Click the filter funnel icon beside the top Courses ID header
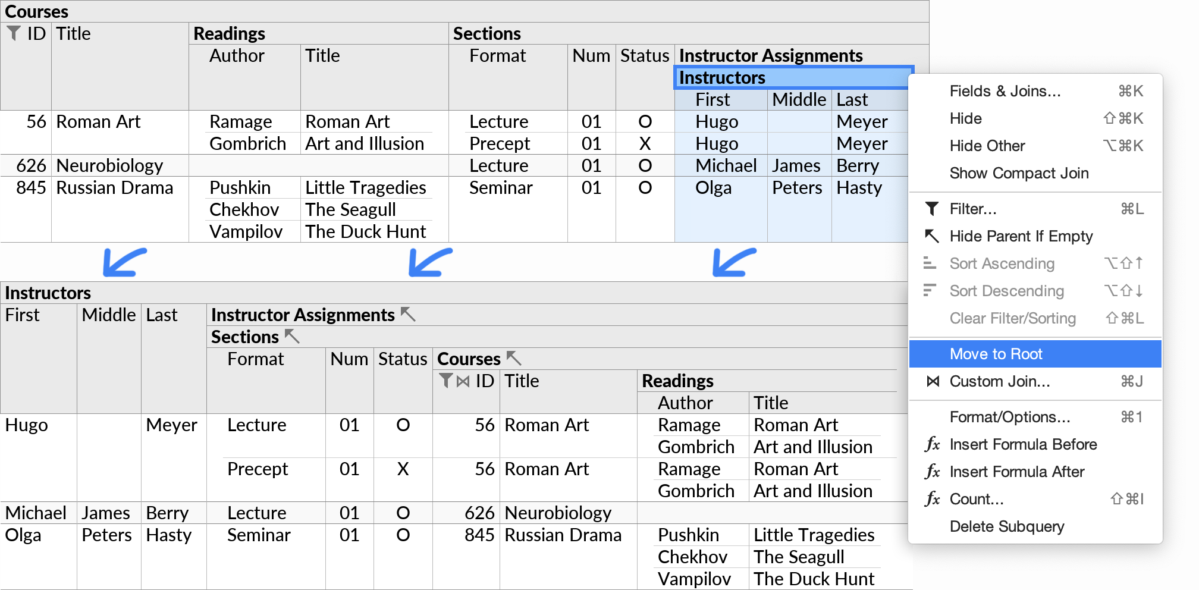Screen dimensions: 1199x590 coord(14,33)
